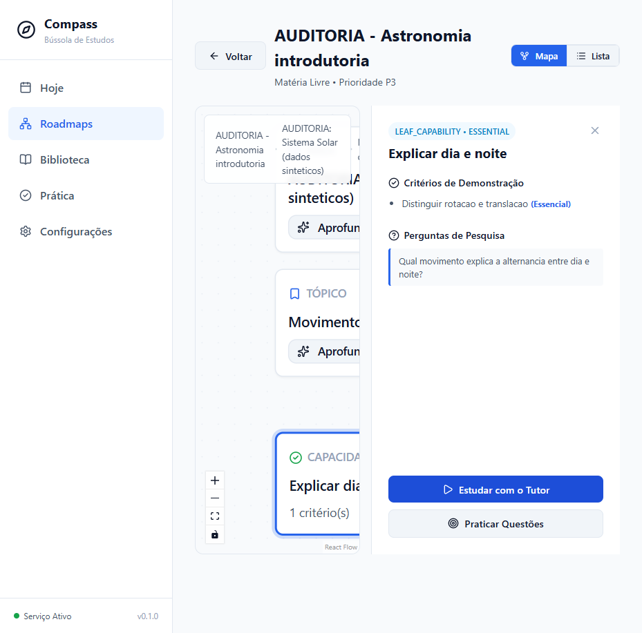Select the Roadmaps sidebar item
Screen dimensions: 642x633
86,124
